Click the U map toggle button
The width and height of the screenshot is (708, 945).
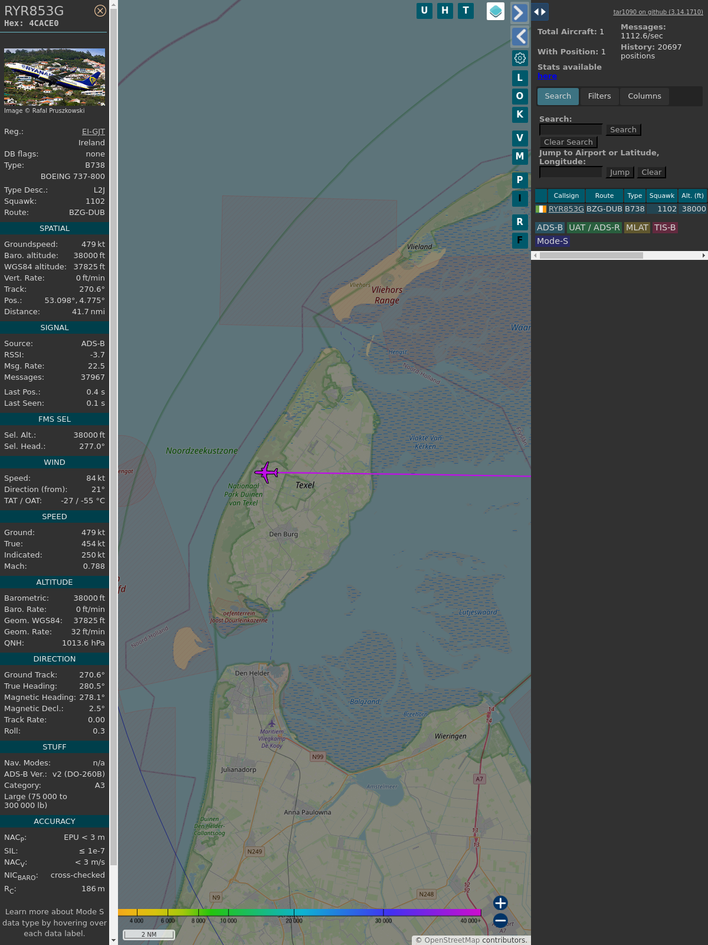(x=424, y=11)
